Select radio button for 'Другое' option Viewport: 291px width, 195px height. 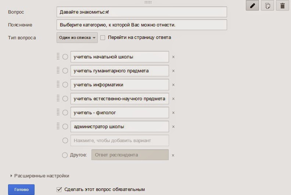click(x=65, y=155)
